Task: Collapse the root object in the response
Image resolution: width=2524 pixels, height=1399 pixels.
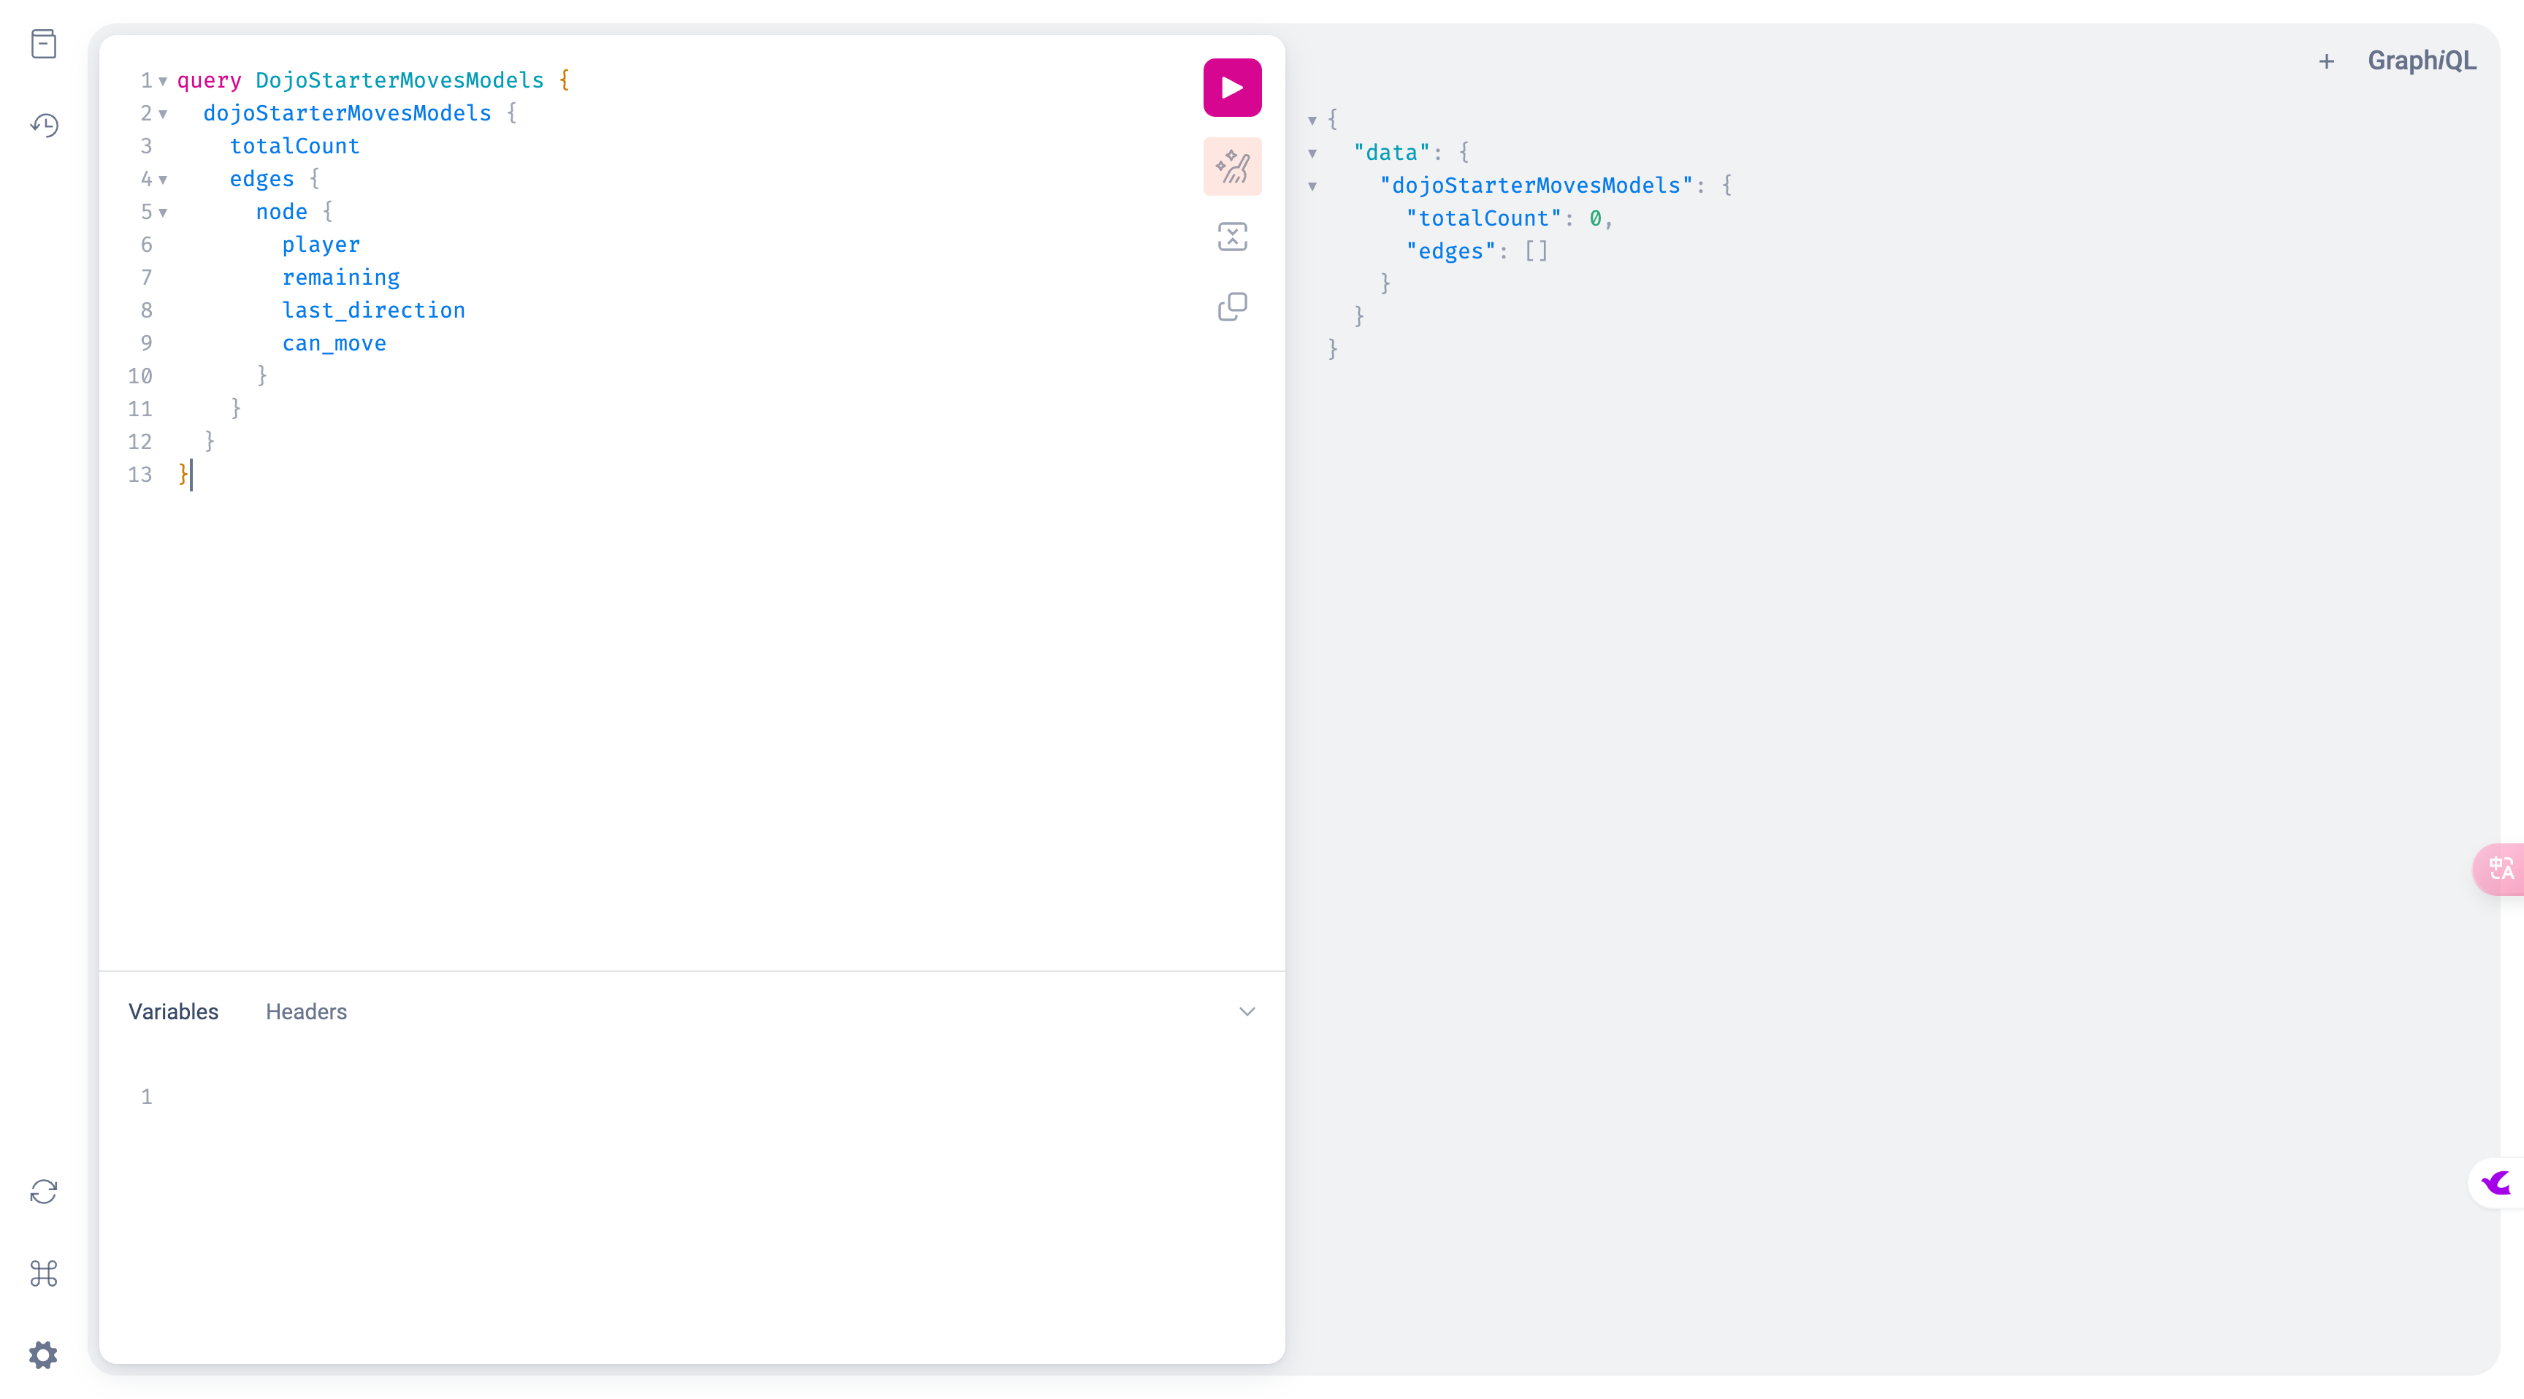Action: (x=1312, y=121)
